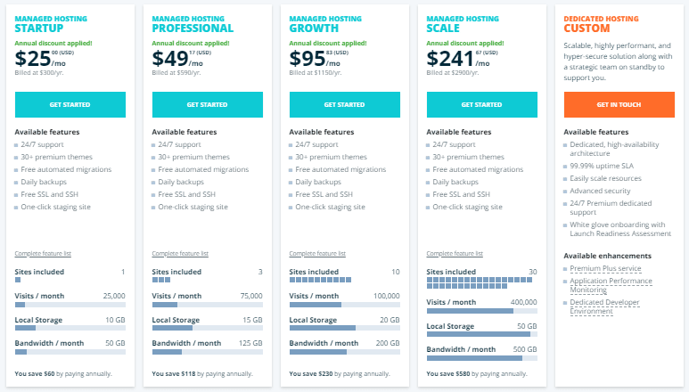Open Complete feature list under Professional
Viewport: 689px width, 392px height.
[180, 253]
